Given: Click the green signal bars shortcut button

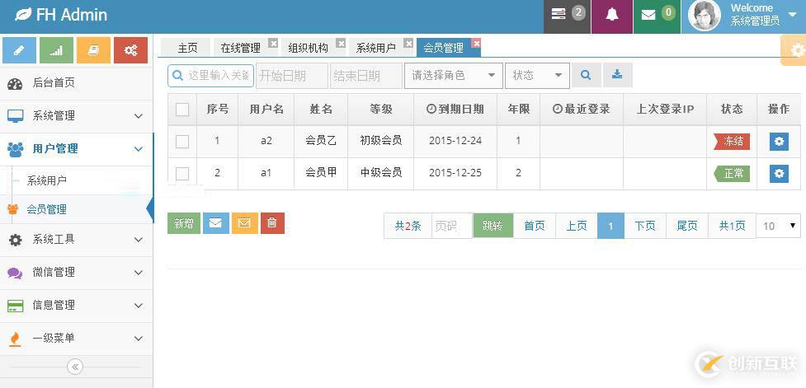Looking at the screenshot, I should point(57,50).
